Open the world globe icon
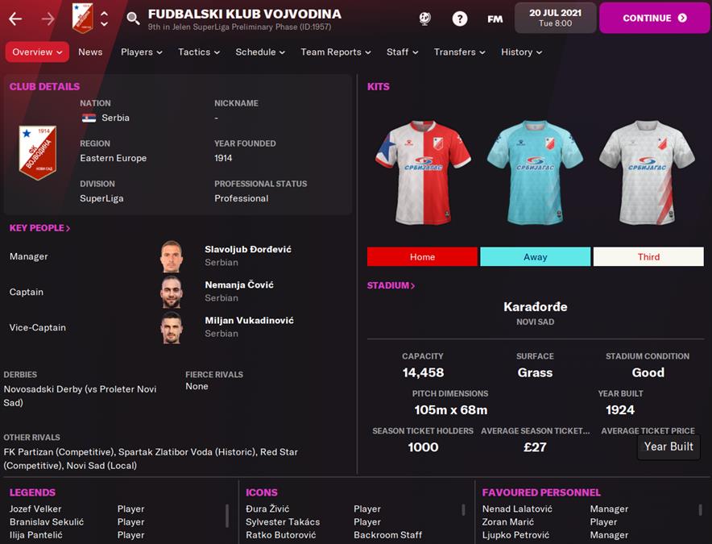Image resolution: width=712 pixels, height=544 pixels. click(425, 19)
